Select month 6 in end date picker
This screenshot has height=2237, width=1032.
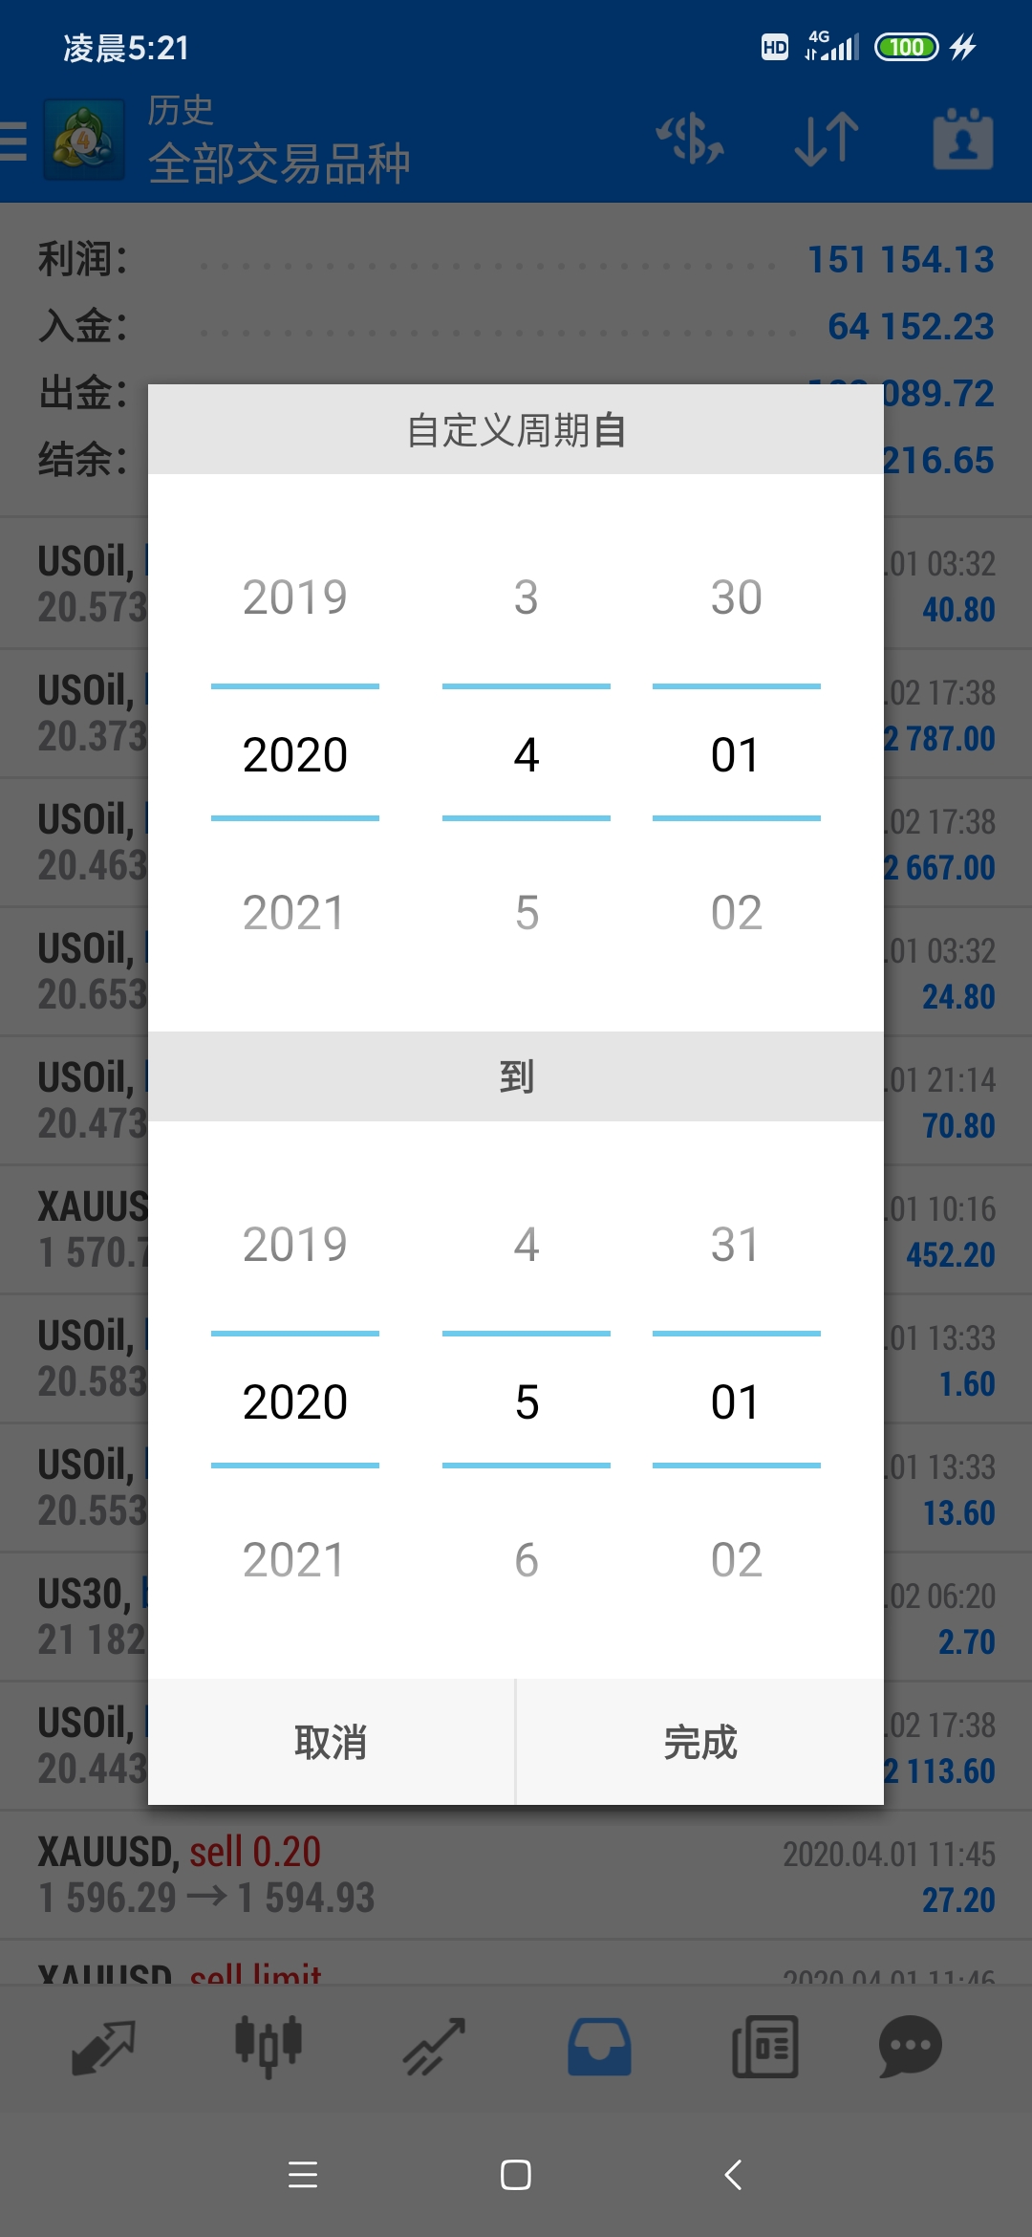point(527,1560)
